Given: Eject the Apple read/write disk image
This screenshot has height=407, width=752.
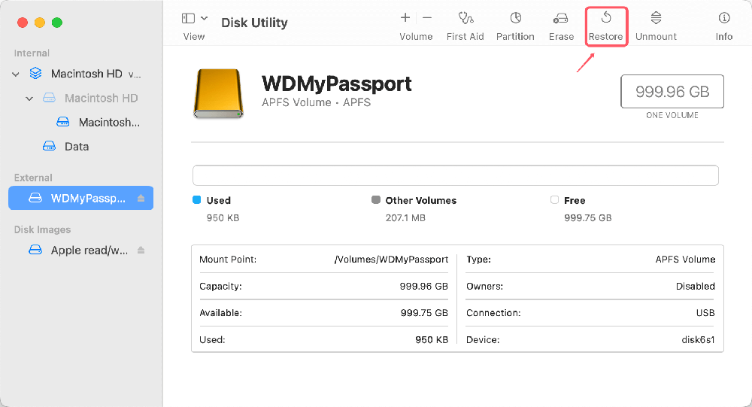Looking at the screenshot, I should [x=141, y=250].
